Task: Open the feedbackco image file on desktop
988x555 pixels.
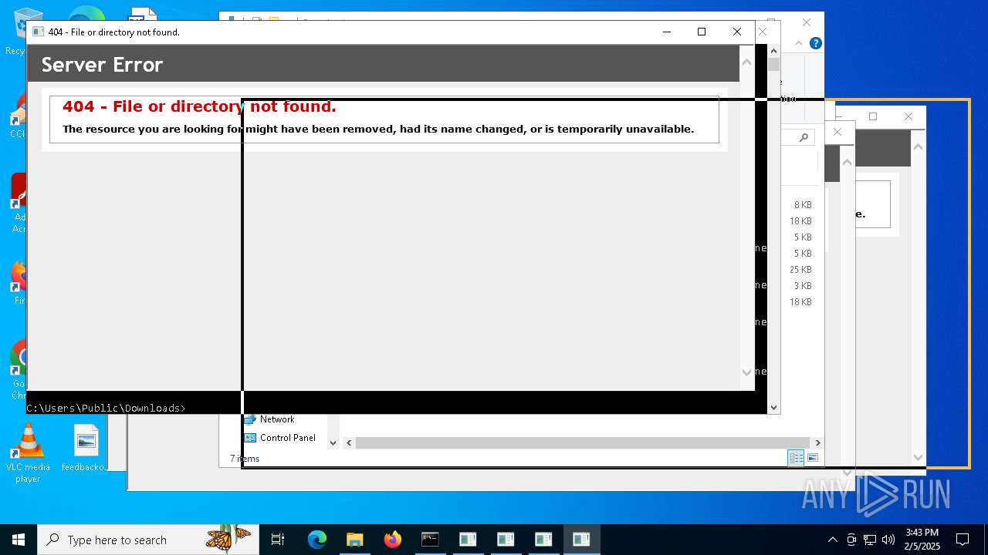Action: tap(85, 449)
